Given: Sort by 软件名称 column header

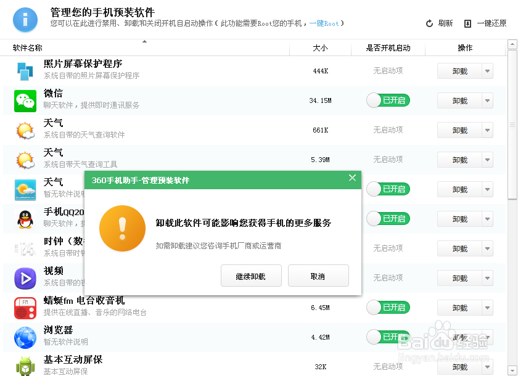Looking at the screenshot, I should click(x=145, y=48).
